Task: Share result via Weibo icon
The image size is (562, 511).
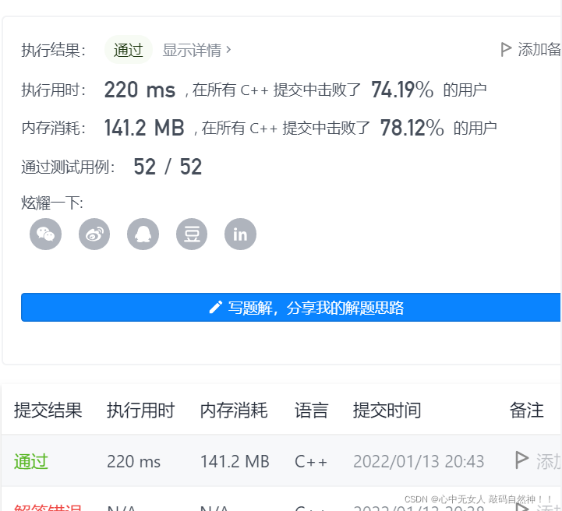Action: coord(94,234)
